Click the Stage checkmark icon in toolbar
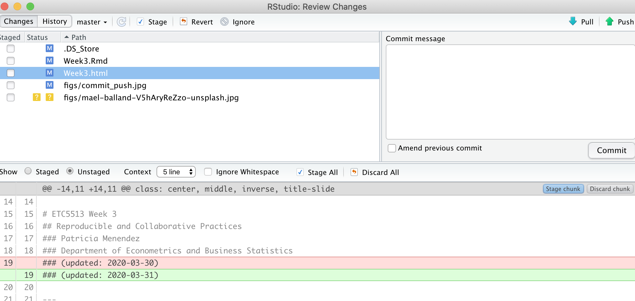The image size is (635, 301). click(x=140, y=22)
